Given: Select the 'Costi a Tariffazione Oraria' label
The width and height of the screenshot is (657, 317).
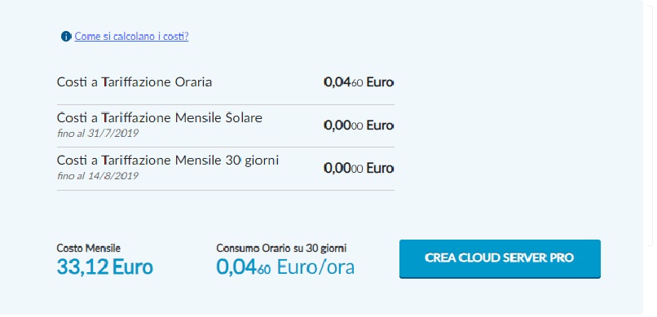Looking at the screenshot, I should click(134, 82).
